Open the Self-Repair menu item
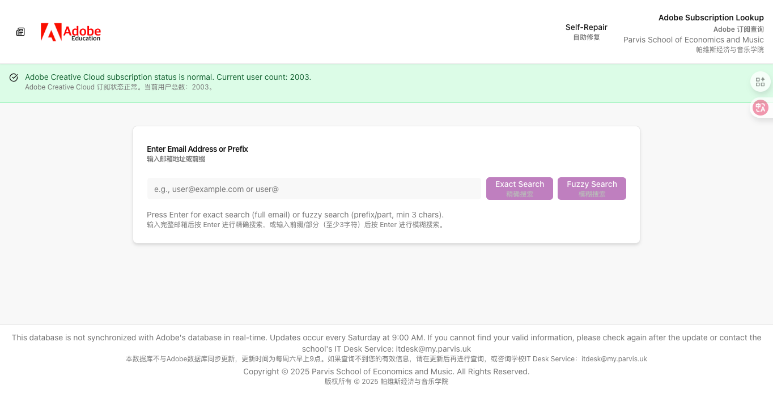The image size is (773, 393). click(586, 32)
